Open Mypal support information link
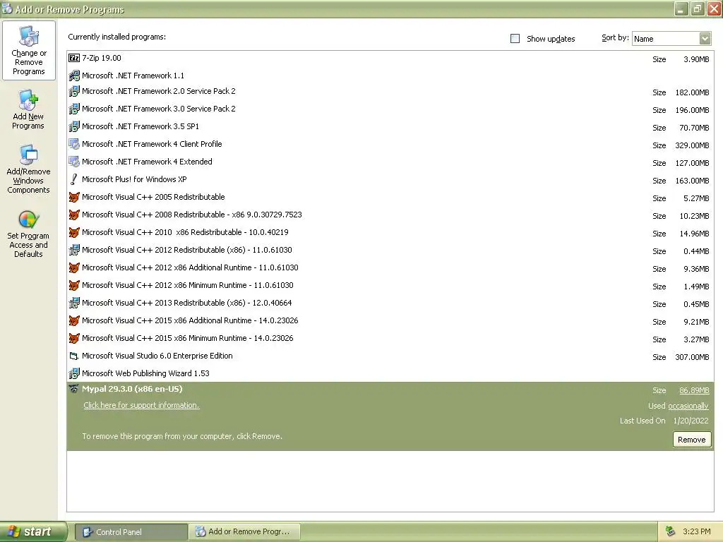The image size is (723, 542). pyautogui.click(x=141, y=405)
